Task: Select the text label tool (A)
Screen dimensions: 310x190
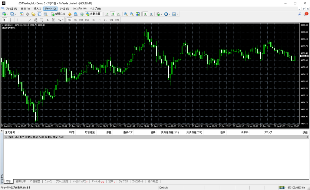Action: point(48,20)
